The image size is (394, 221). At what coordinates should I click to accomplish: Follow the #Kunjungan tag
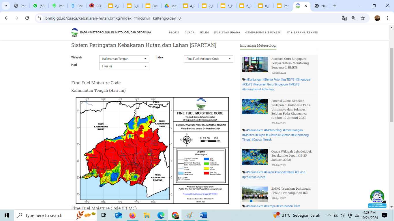(x=254, y=79)
